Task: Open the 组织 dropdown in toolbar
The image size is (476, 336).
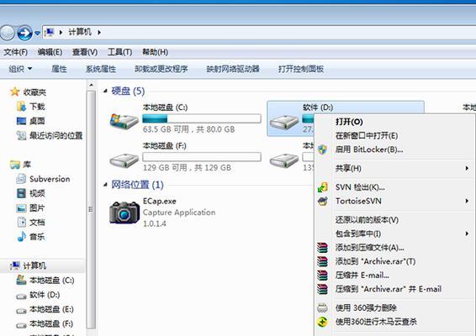Action: point(20,69)
